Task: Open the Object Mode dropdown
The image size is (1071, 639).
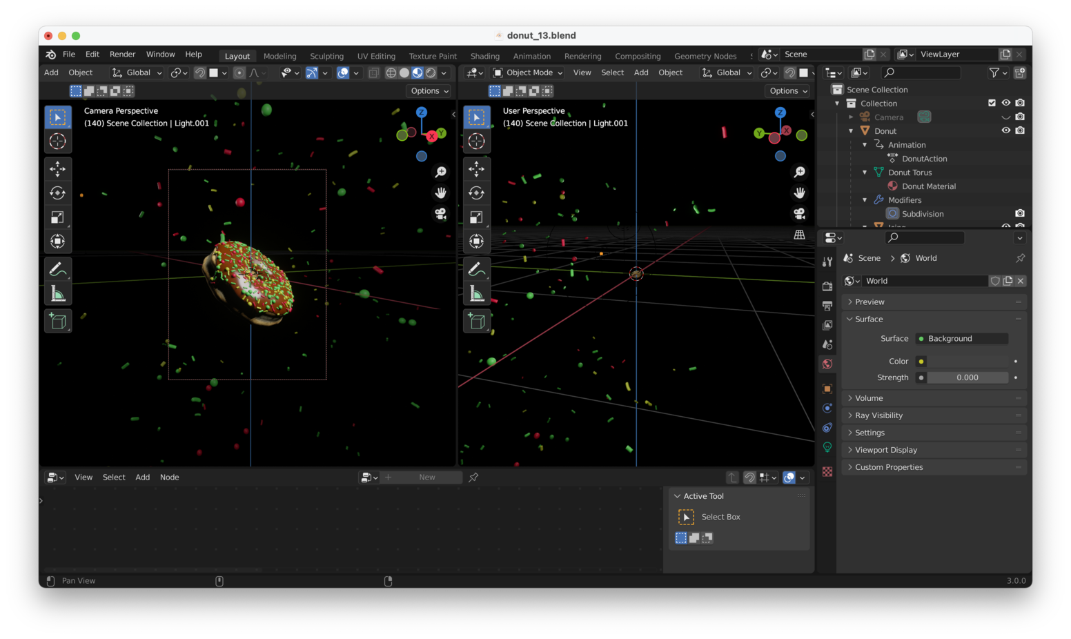Action: pos(529,72)
